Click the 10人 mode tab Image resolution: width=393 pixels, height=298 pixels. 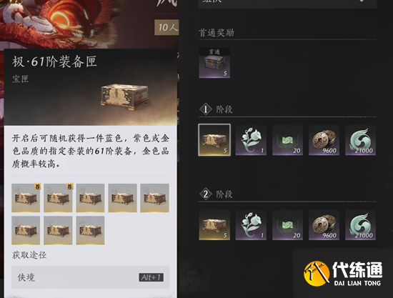(167, 27)
